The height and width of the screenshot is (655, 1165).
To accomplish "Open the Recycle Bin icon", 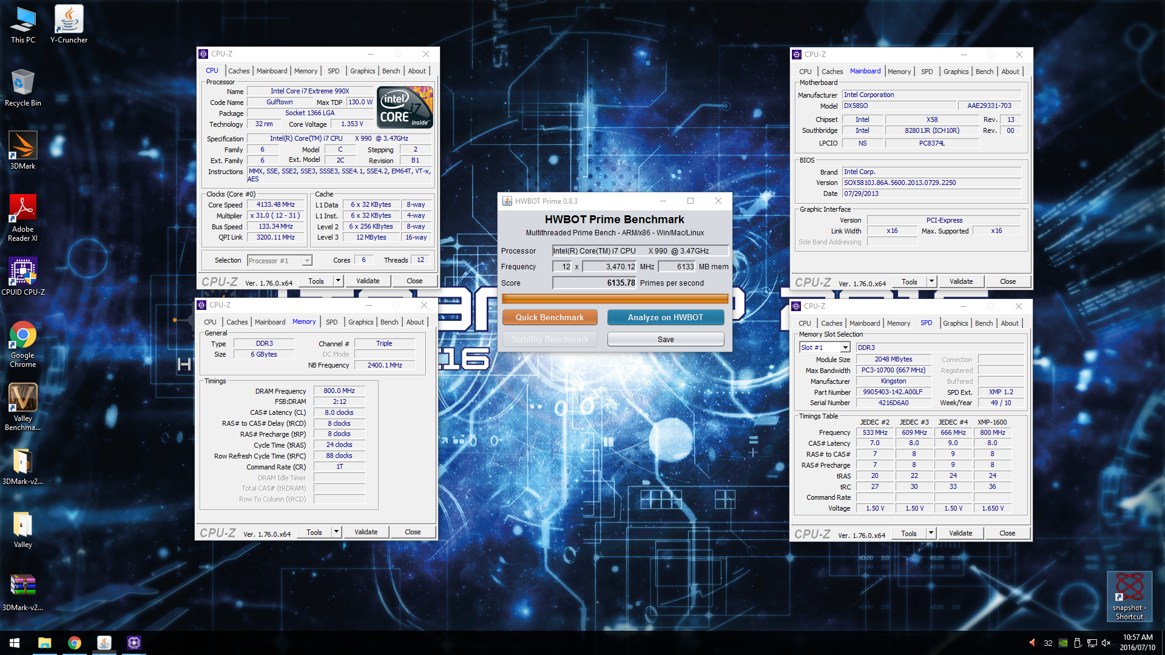I will click(x=23, y=88).
